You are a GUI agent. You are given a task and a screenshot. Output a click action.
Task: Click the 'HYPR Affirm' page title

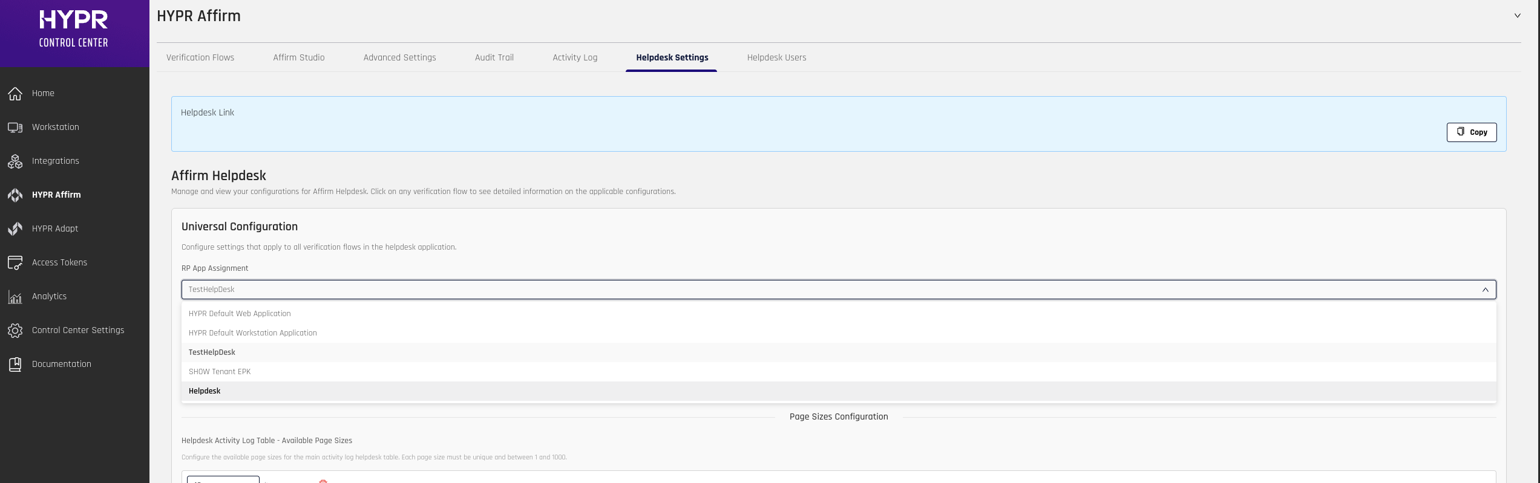click(x=198, y=16)
